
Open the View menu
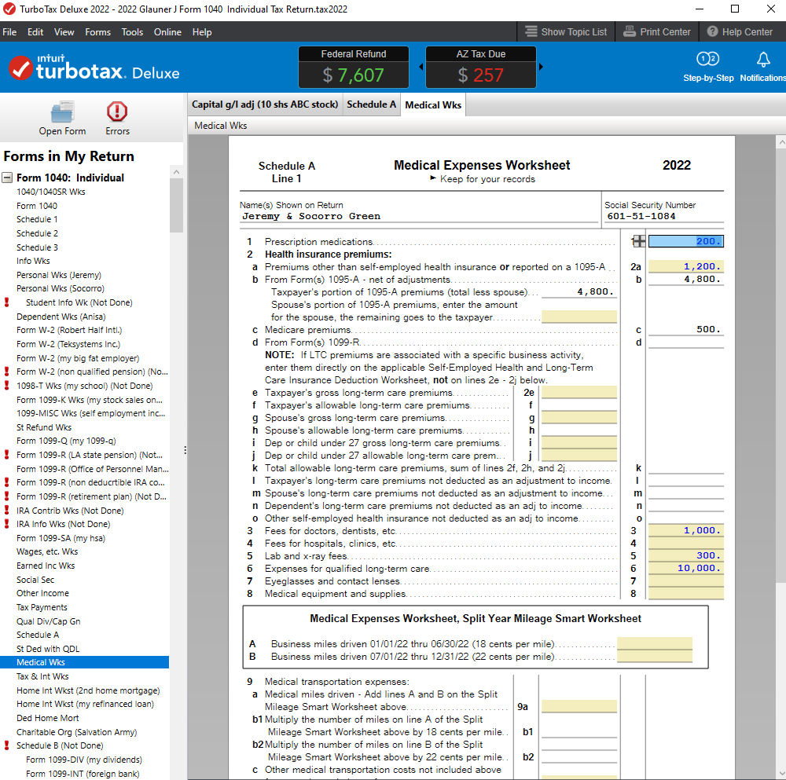point(64,32)
